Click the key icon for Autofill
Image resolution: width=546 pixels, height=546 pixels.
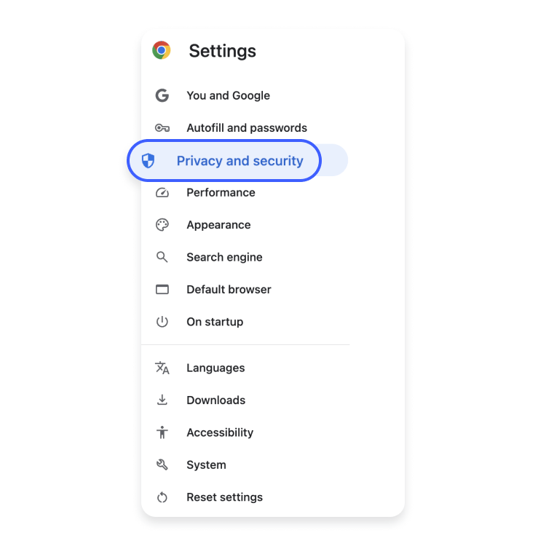(162, 128)
